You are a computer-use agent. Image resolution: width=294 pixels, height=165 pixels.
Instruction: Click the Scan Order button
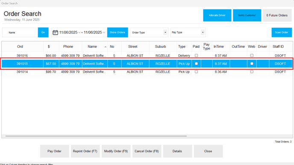(282, 32)
